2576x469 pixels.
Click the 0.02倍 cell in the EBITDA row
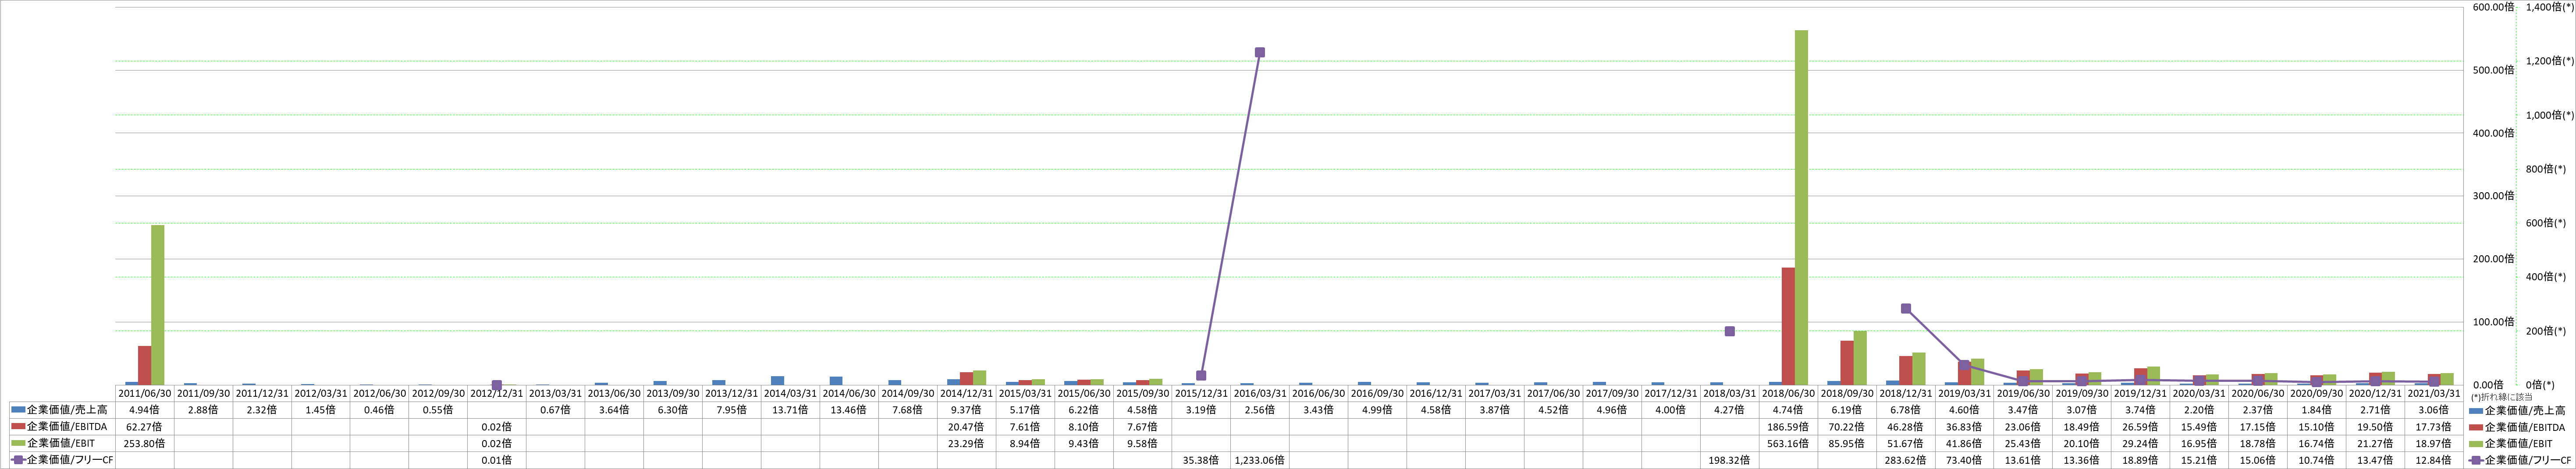pyautogui.click(x=497, y=426)
